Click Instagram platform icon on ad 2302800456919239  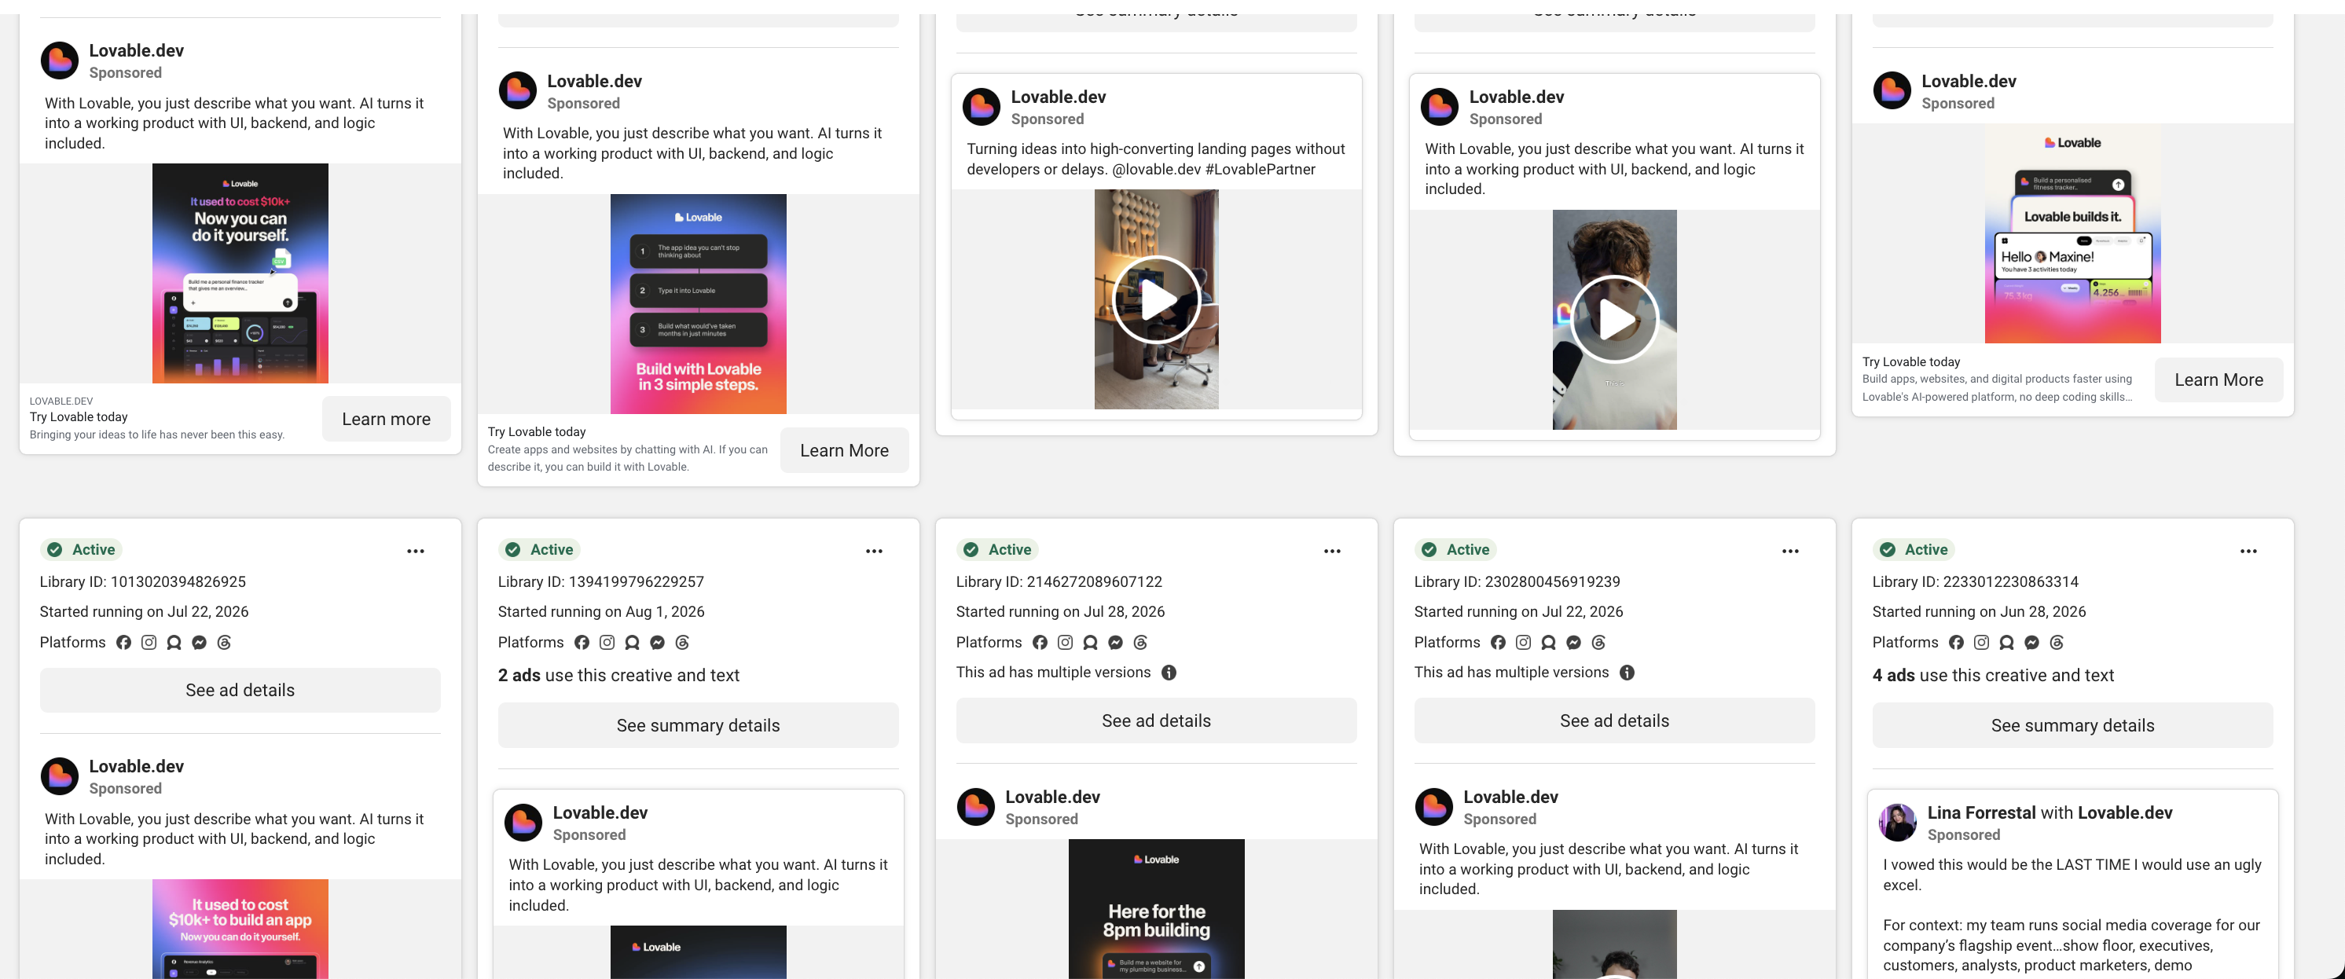(1523, 643)
